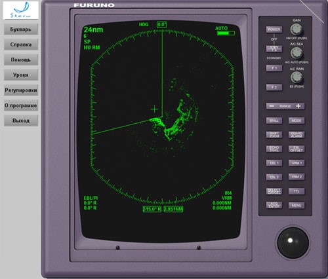Click the IR4 interference rejection text
This screenshot has height=279, width=328.
[x=228, y=193]
